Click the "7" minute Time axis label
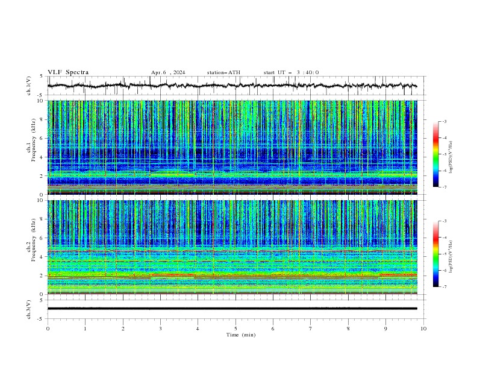The height and width of the screenshot is (369, 477). pos(311,329)
